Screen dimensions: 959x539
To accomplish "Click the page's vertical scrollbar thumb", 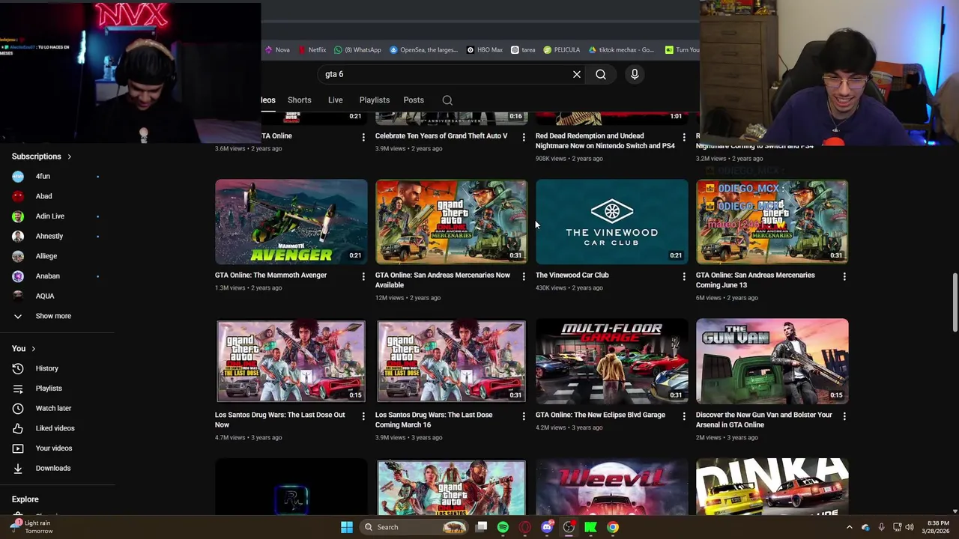I will (955, 302).
